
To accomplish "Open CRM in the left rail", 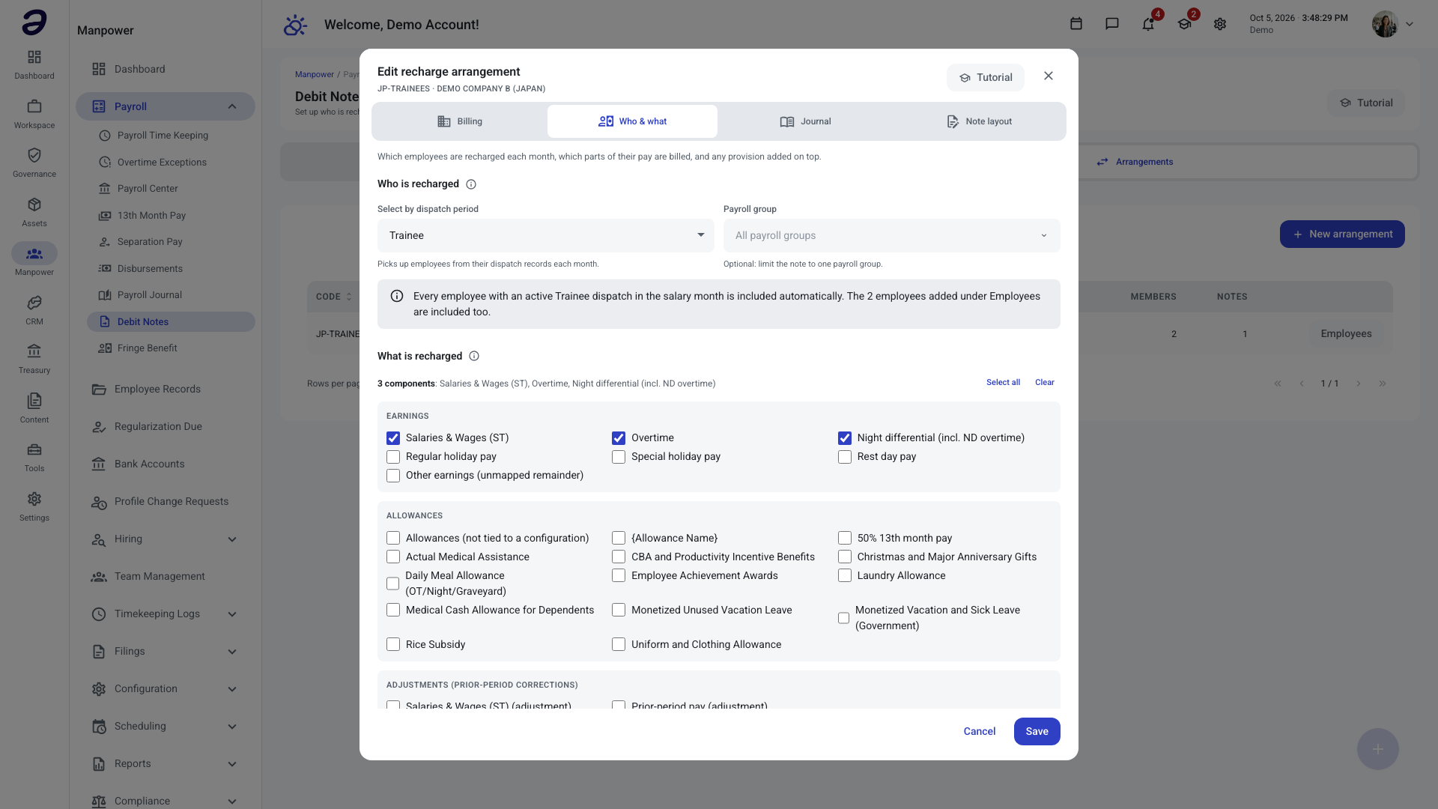I will [34, 309].
